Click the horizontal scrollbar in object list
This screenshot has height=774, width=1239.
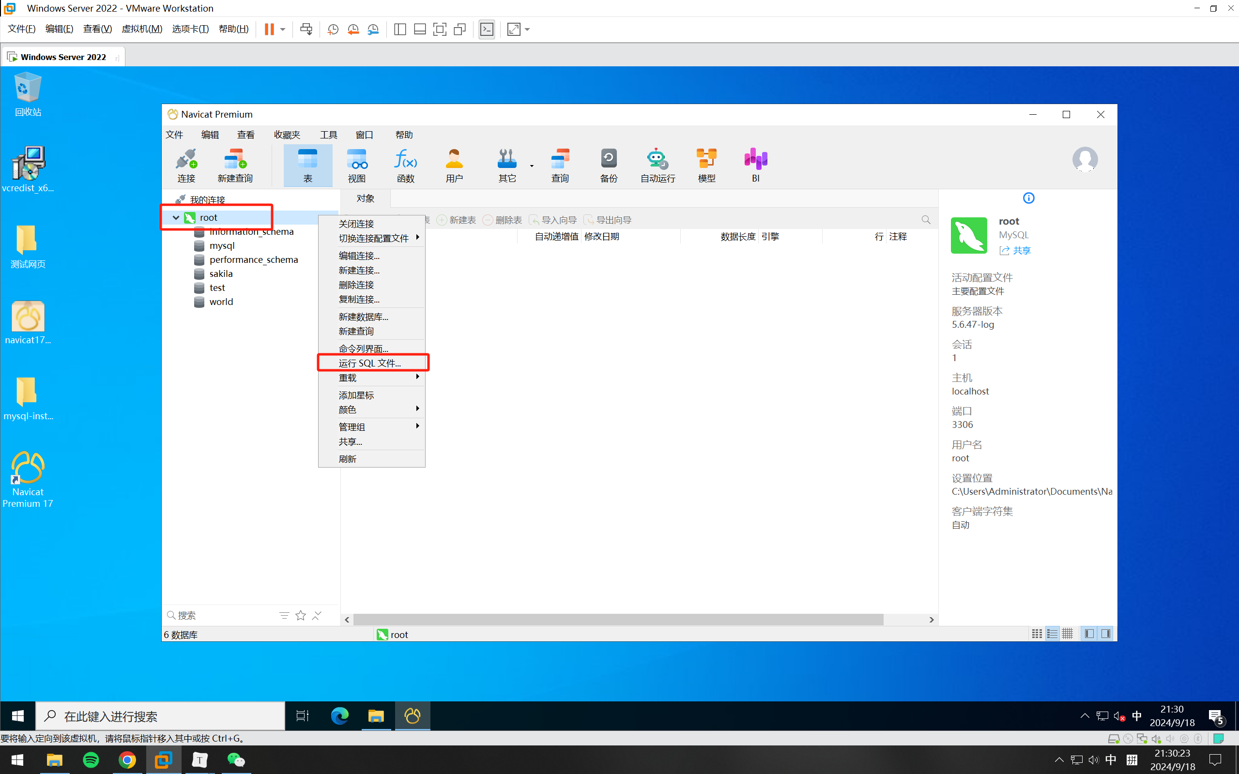point(618,620)
